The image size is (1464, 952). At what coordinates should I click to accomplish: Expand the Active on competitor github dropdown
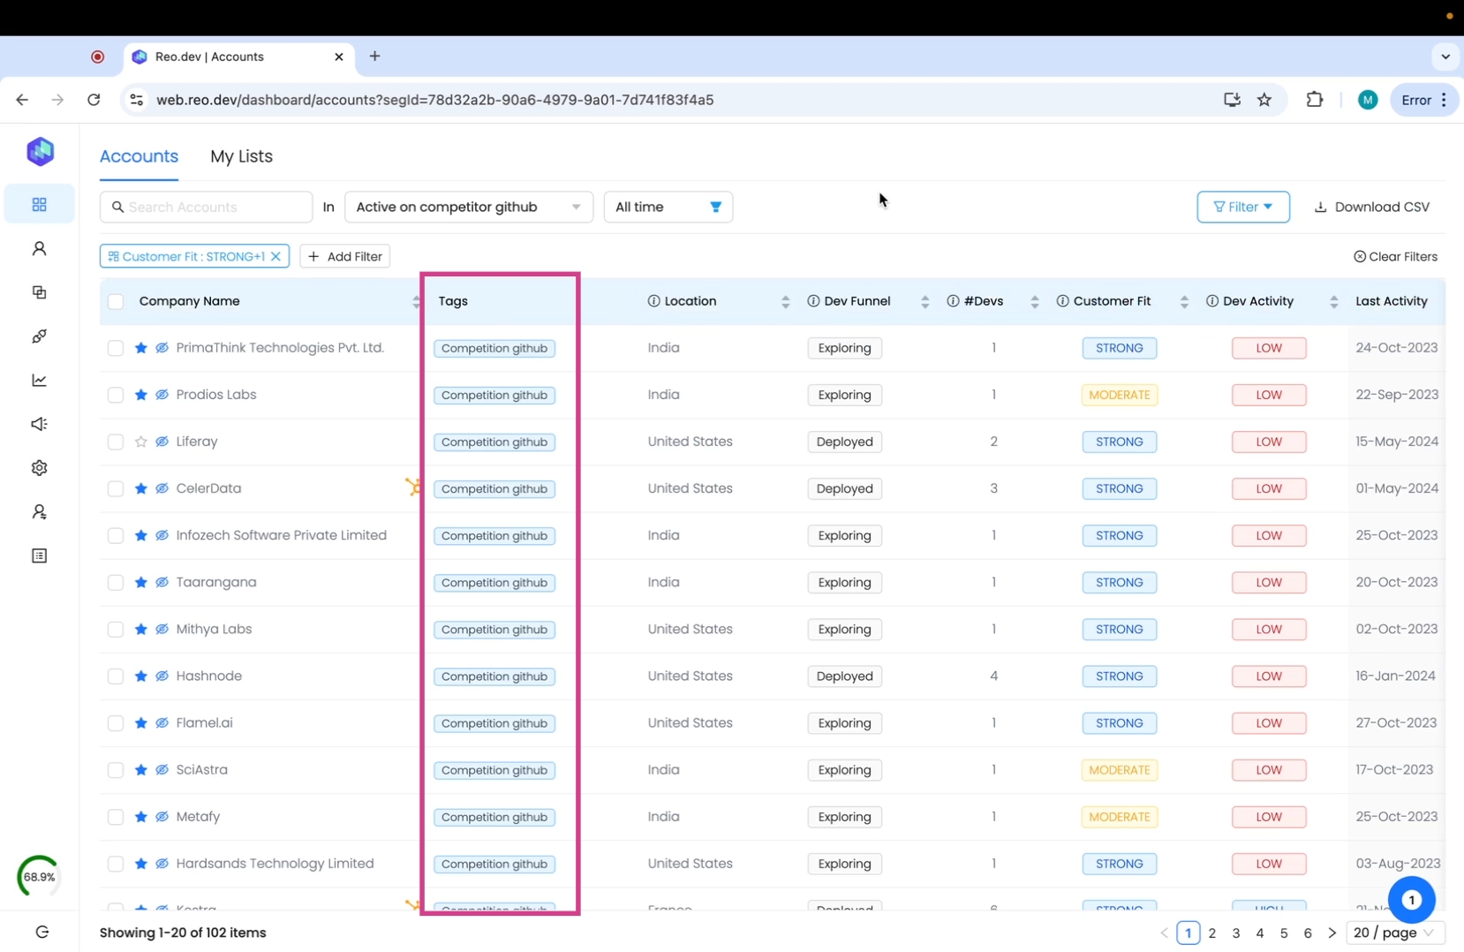(x=468, y=207)
